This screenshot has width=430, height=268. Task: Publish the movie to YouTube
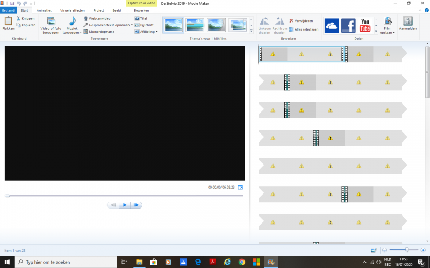pos(365,25)
